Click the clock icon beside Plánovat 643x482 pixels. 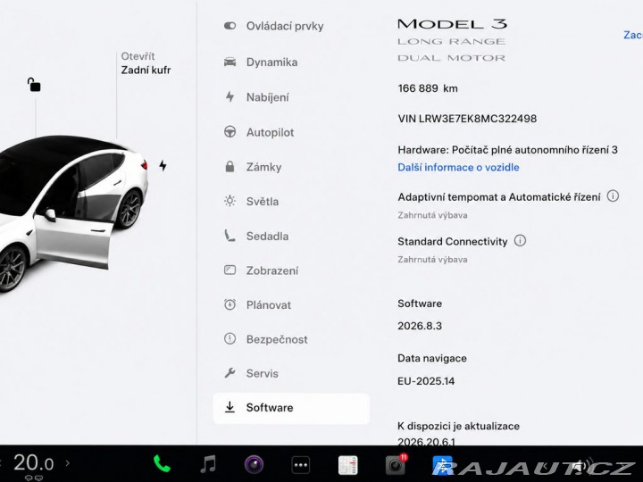tap(230, 304)
